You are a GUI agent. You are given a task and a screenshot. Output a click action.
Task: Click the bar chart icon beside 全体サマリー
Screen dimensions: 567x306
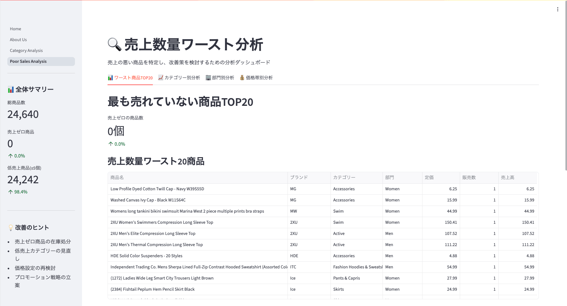point(11,90)
